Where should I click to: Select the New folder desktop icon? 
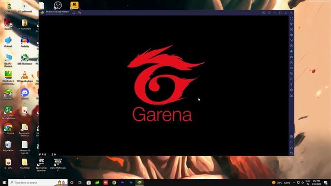25,164
